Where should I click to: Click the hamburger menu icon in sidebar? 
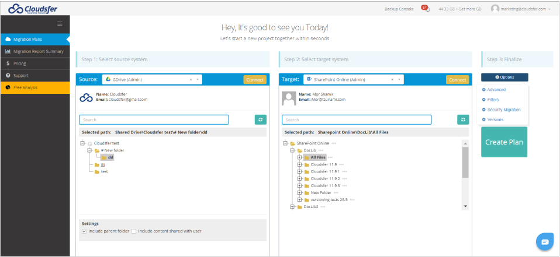[60, 23]
